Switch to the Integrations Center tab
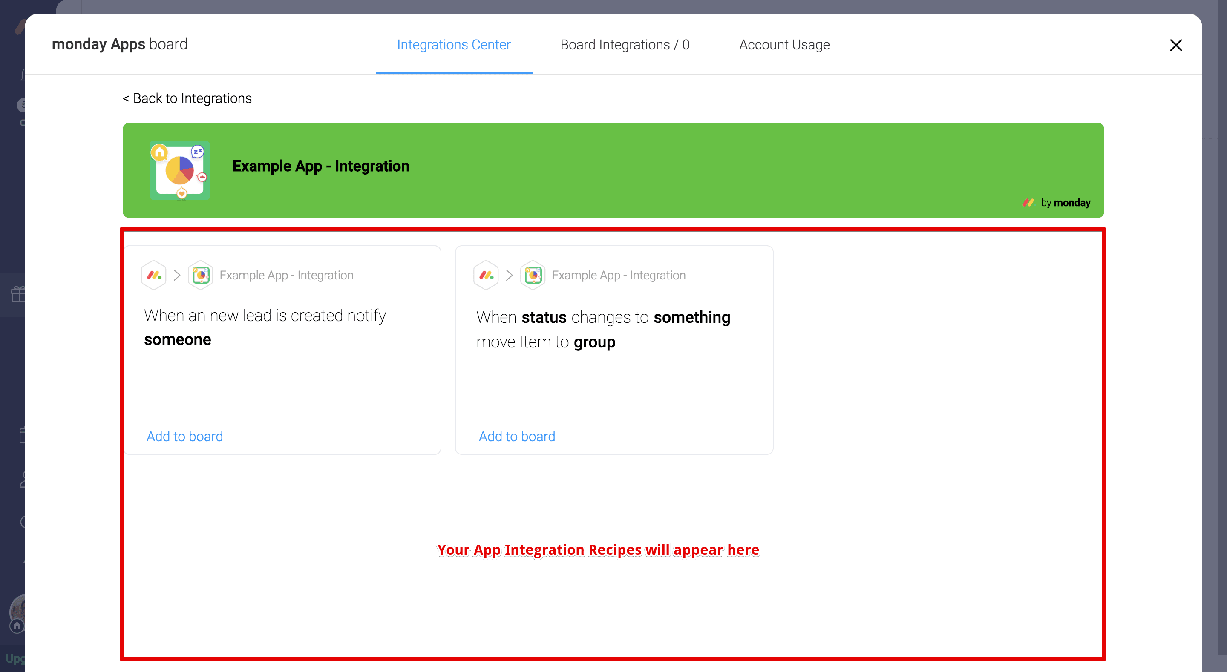The image size is (1227, 672). (453, 44)
